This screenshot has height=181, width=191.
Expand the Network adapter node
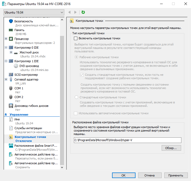point(6,79)
